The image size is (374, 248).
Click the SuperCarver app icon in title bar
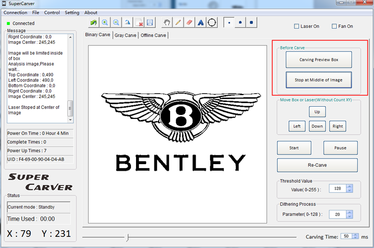[4, 4]
